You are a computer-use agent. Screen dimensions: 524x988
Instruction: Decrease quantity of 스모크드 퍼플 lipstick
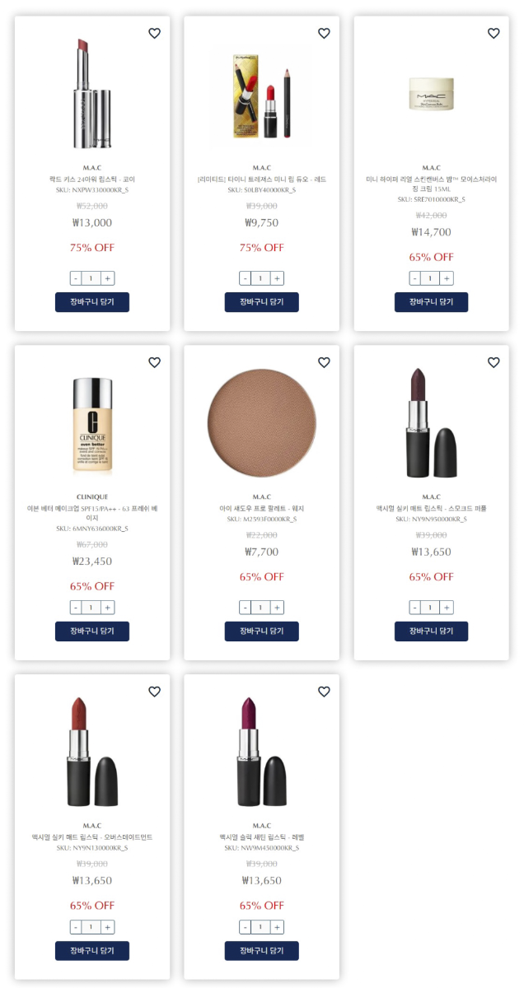[415, 608]
